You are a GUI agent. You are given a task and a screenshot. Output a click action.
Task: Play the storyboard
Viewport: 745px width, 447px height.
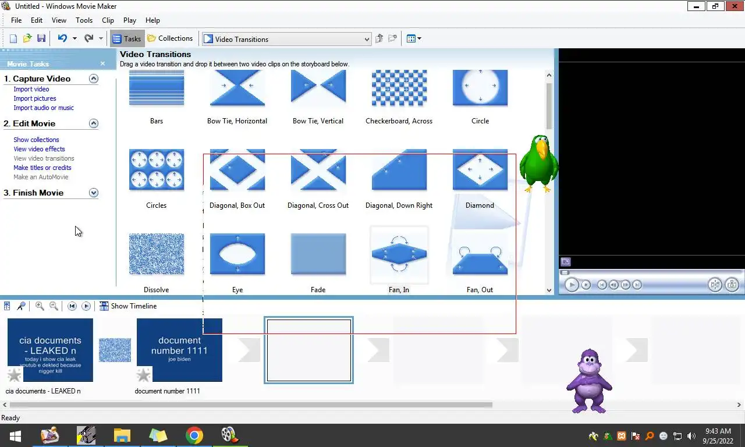point(86,306)
